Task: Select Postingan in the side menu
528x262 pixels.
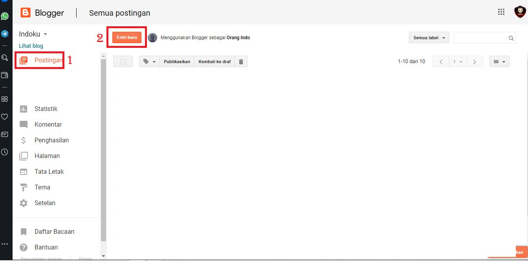Action: [41, 60]
